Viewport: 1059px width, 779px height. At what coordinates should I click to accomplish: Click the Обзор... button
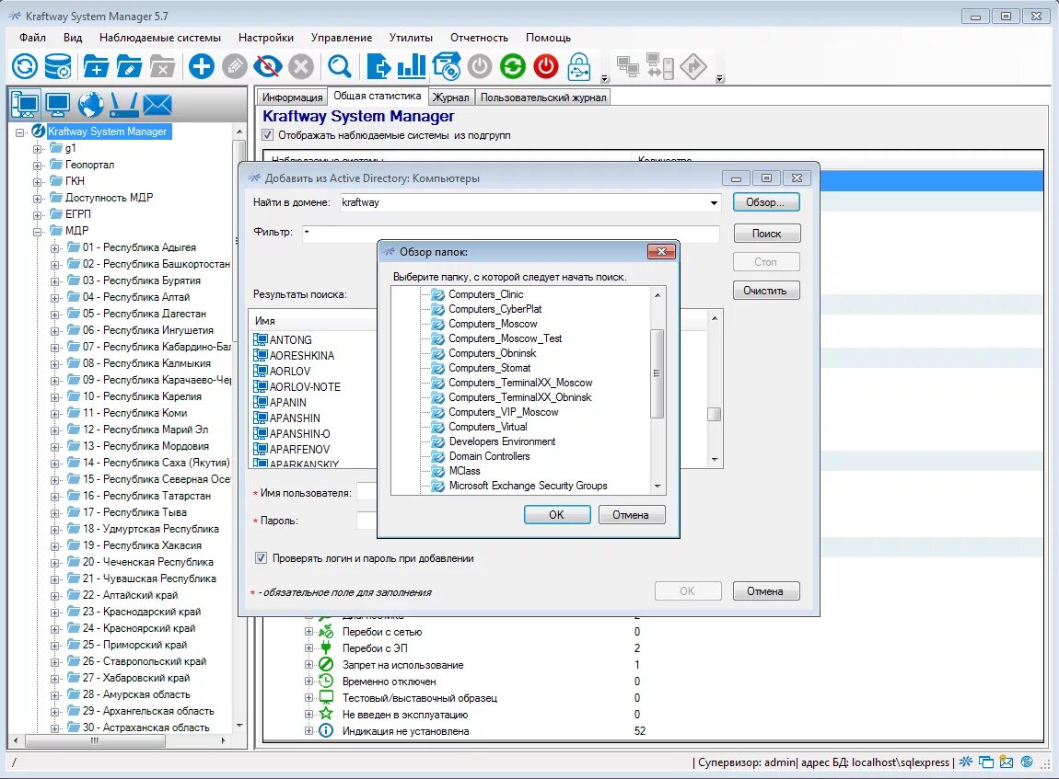click(x=766, y=202)
